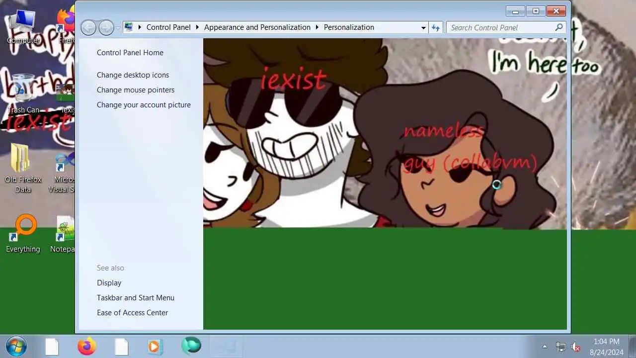The height and width of the screenshot is (358, 636).
Task: Open Control Panel Home link
Action: tap(130, 53)
